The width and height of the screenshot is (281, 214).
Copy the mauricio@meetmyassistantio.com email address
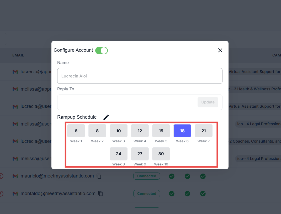pyautogui.click(x=99, y=176)
